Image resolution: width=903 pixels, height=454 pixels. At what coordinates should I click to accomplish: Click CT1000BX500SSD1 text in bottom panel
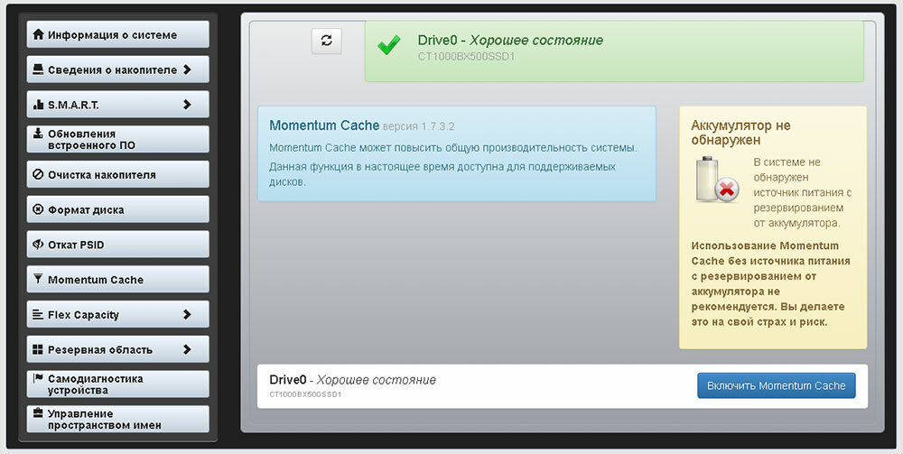tap(305, 394)
